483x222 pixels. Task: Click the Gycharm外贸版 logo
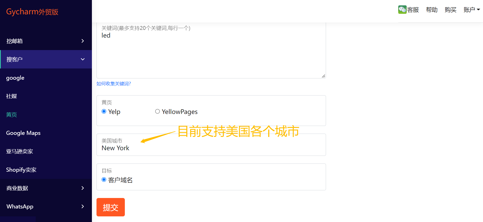[32, 12]
